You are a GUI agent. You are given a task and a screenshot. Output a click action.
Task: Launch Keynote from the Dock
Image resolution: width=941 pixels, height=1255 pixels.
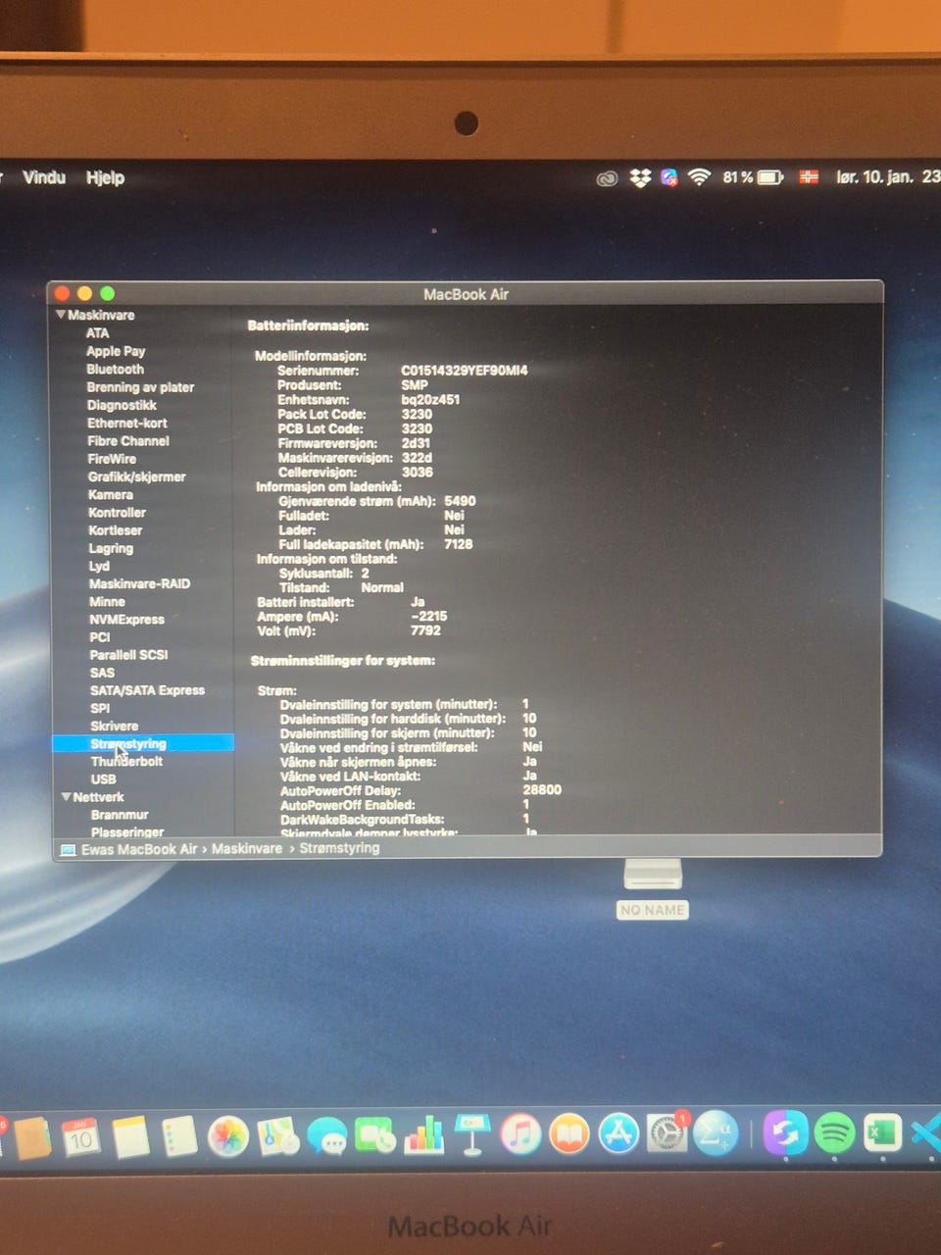[472, 1135]
